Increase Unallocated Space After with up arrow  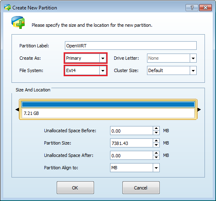[156, 153]
